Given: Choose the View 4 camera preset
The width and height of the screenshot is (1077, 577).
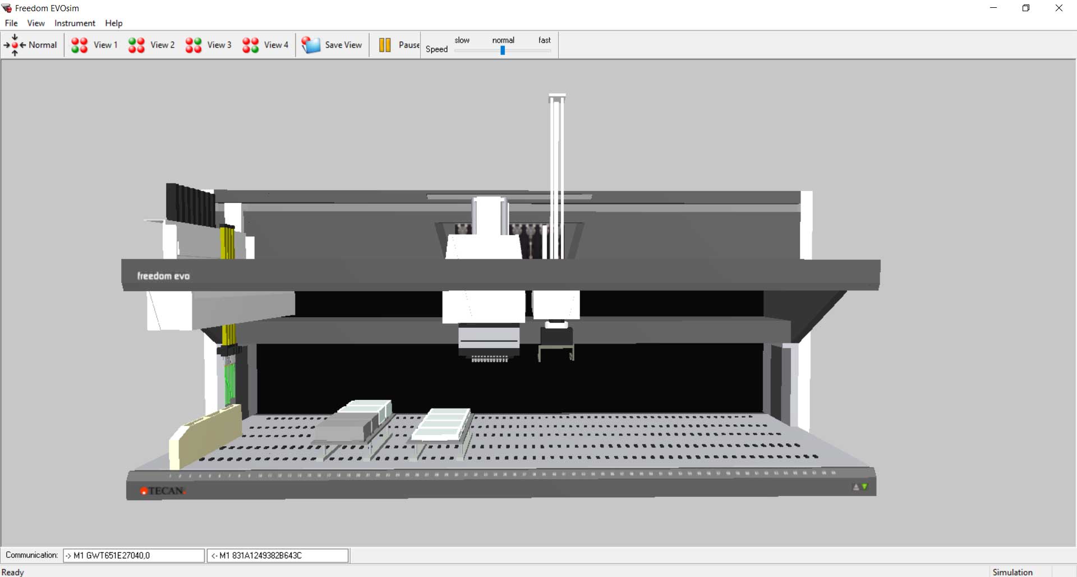Looking at the screenshot, I should pos(250,45).
